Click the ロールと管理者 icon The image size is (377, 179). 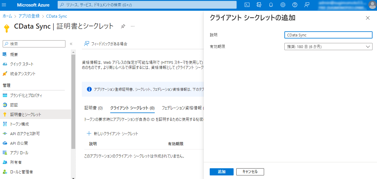pos(5,172)
